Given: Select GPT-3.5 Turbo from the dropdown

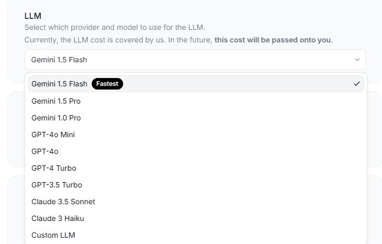Looking at the screenshot, I should (57, 185).
